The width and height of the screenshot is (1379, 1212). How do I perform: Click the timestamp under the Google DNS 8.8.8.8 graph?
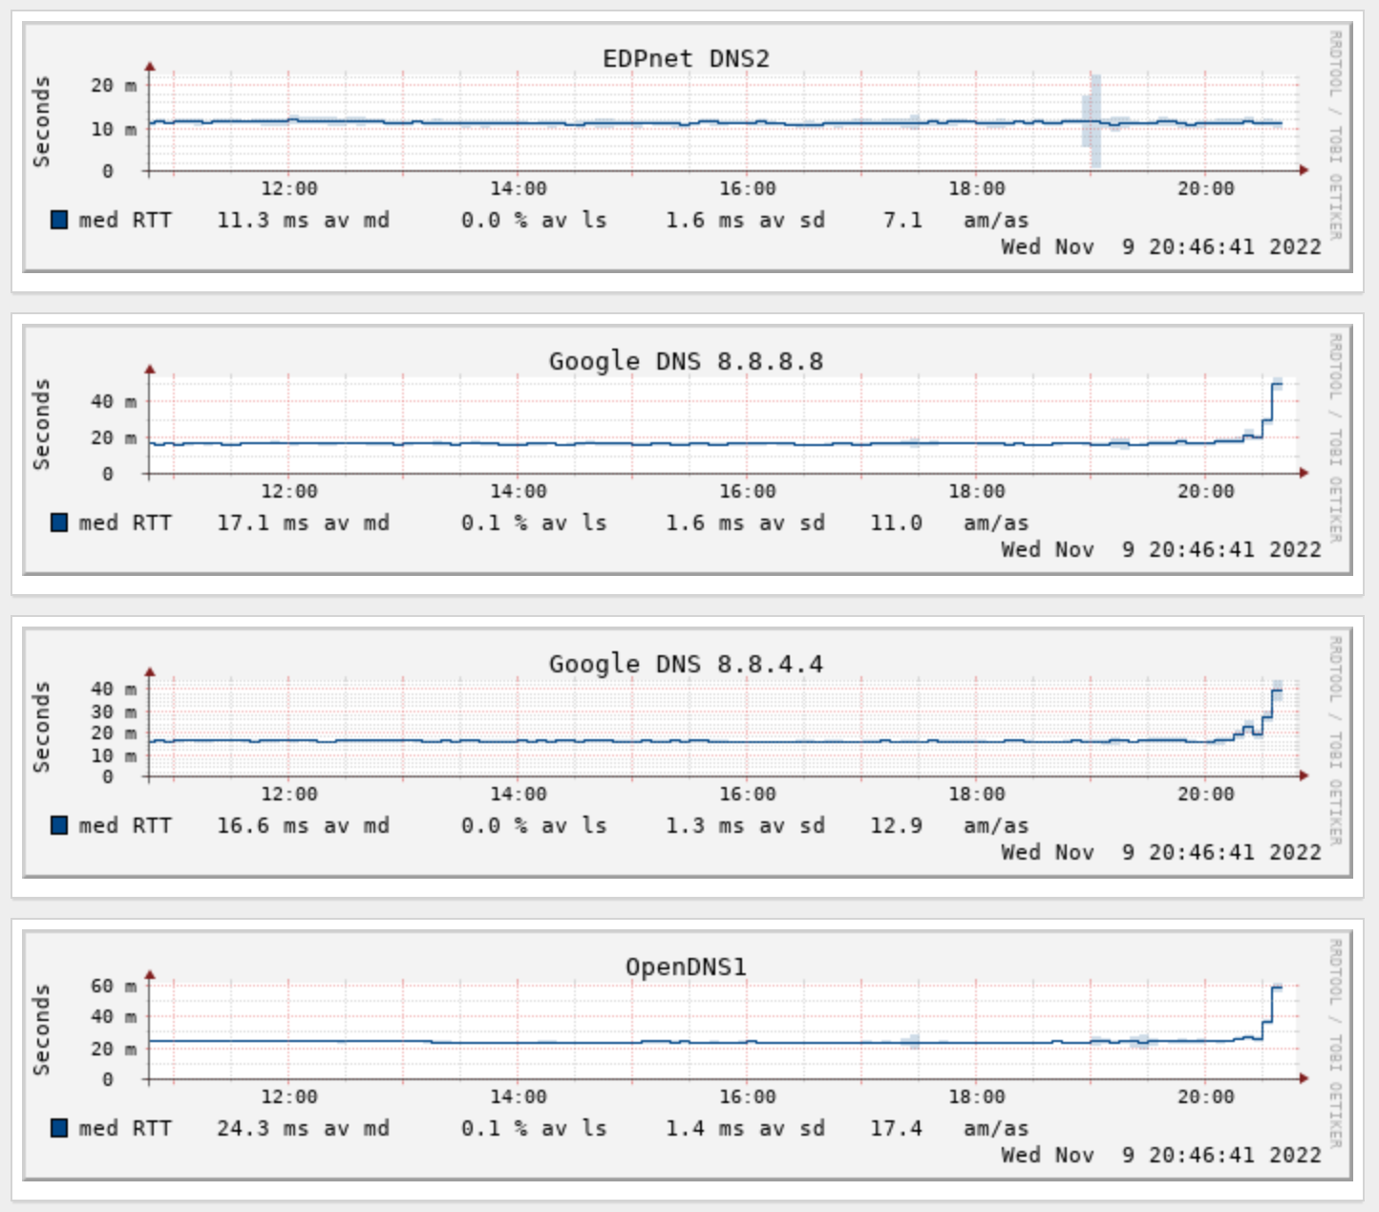coord(1160,550)
